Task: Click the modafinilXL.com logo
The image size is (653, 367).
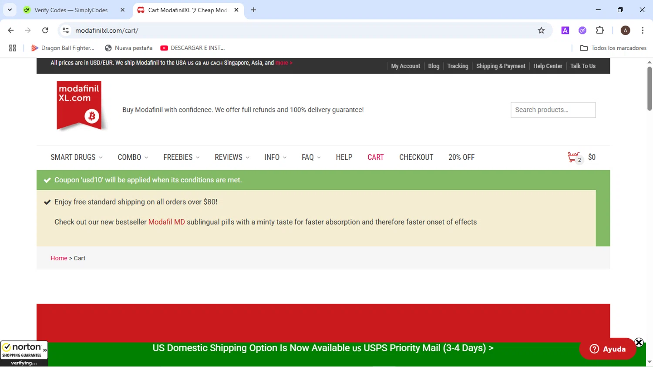Action: 81,106
